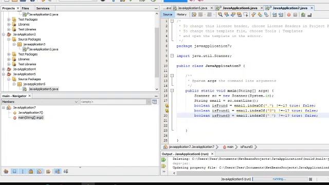Toggle Show Non-Public Members lock filter
This screenshot has height=185, width=329.
pos(31,171)
